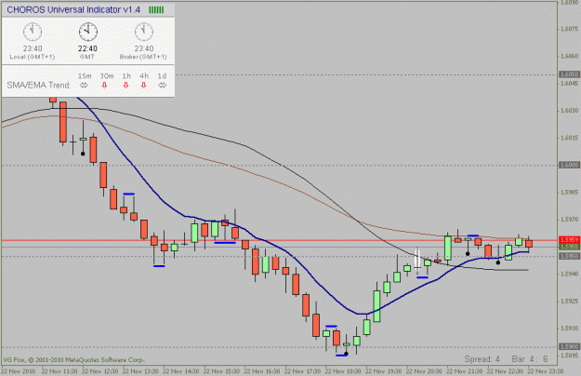Click the 1.6030 price scale label
The width and height of the screenshot is (581, 376).
(x=570, y=111)
